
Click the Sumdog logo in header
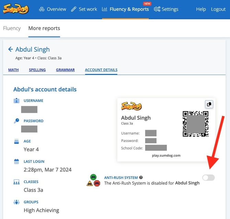point(16,9)
